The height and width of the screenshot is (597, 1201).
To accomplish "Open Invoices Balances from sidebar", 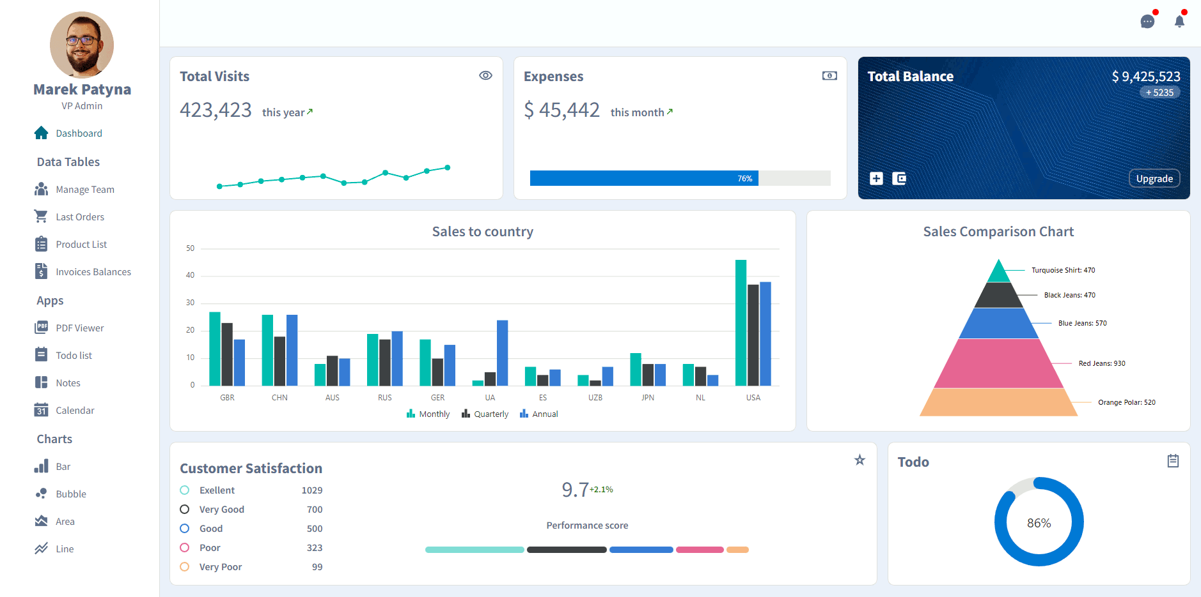I will point(82,271).
